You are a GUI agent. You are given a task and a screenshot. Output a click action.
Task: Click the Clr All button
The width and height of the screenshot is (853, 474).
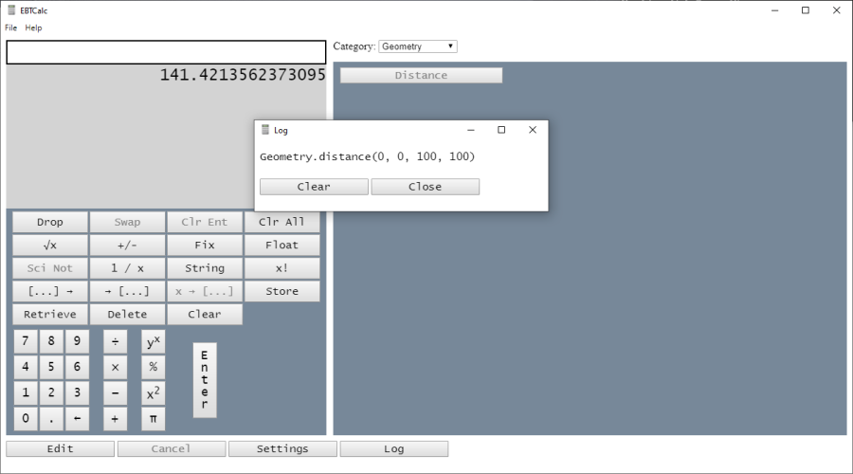pos(281,222)
